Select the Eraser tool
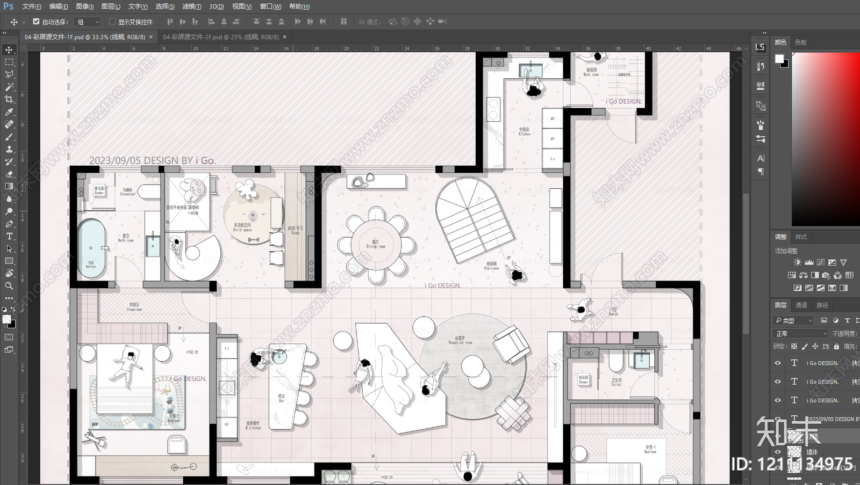 (9, 174)
